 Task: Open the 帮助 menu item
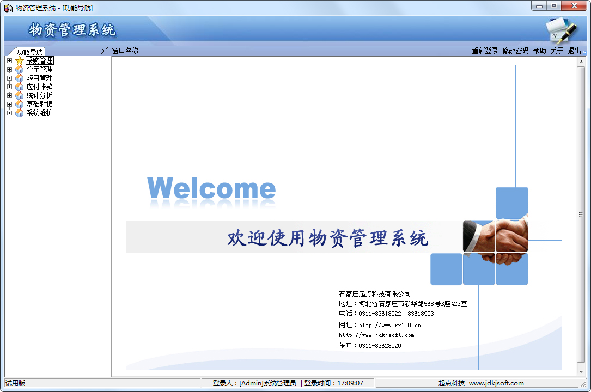(x=539, y=51)
